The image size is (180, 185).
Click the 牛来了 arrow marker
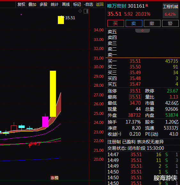(30, 145)
